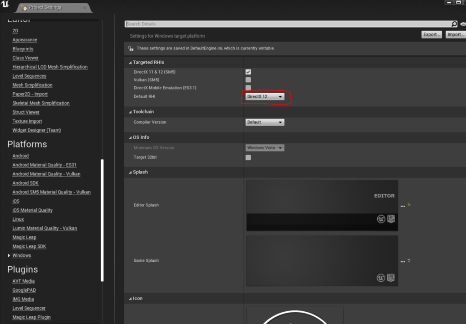This screenshot has width=466, height=324.
Task: Click the Unreal Engine logo icon
Action: pos(5,4)
